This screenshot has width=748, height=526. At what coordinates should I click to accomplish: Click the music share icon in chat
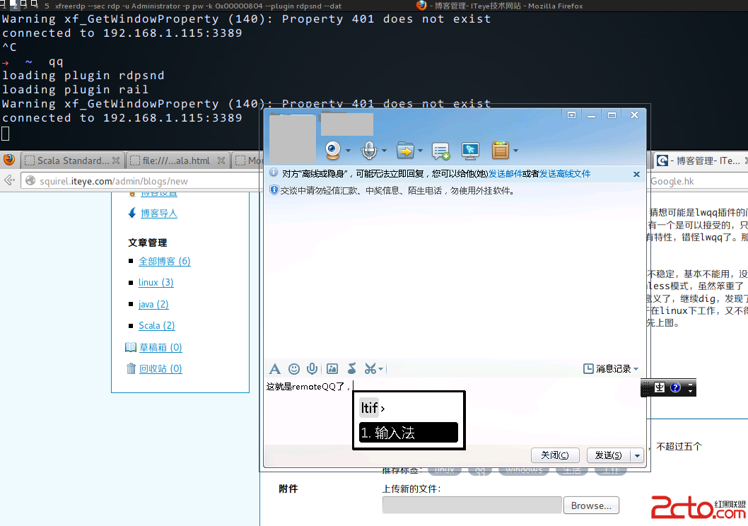(x=352, y=368)
